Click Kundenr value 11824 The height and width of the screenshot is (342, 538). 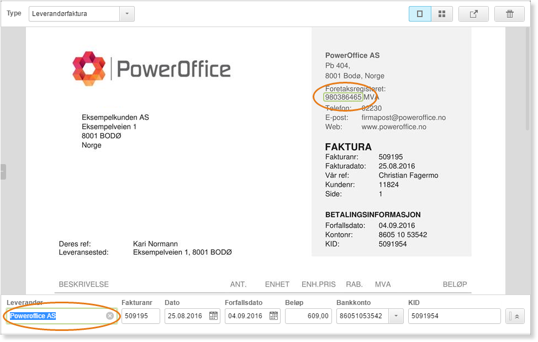[x=389, y=185]
